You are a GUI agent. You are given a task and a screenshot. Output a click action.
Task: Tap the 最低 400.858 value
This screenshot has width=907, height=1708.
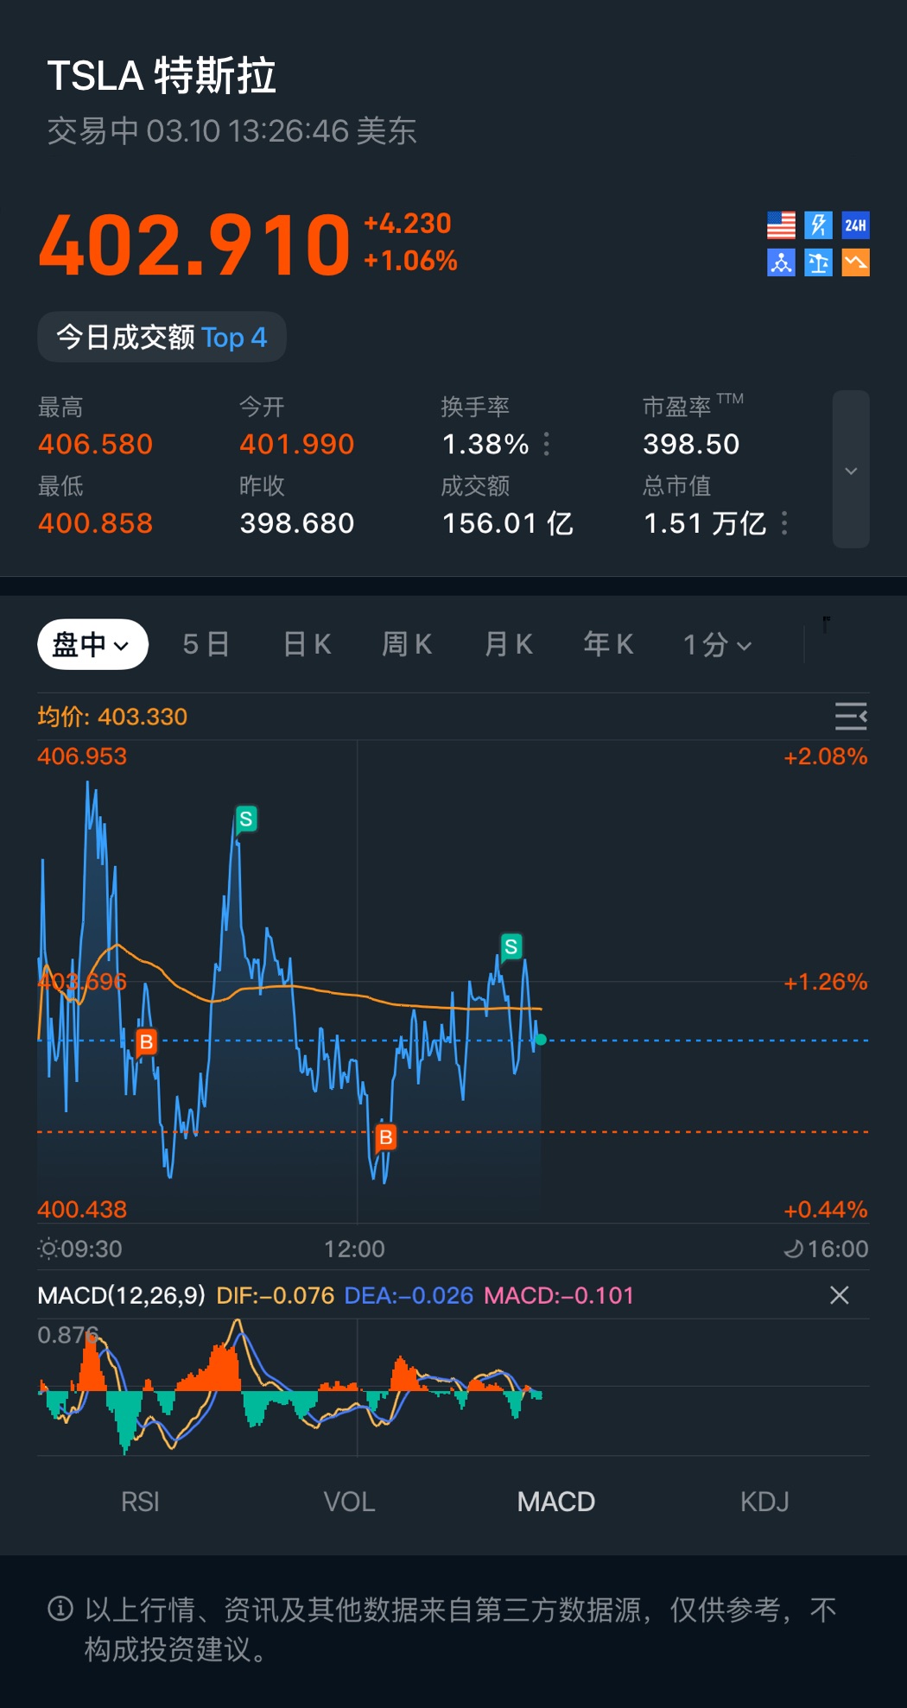[x=95, y=523]
